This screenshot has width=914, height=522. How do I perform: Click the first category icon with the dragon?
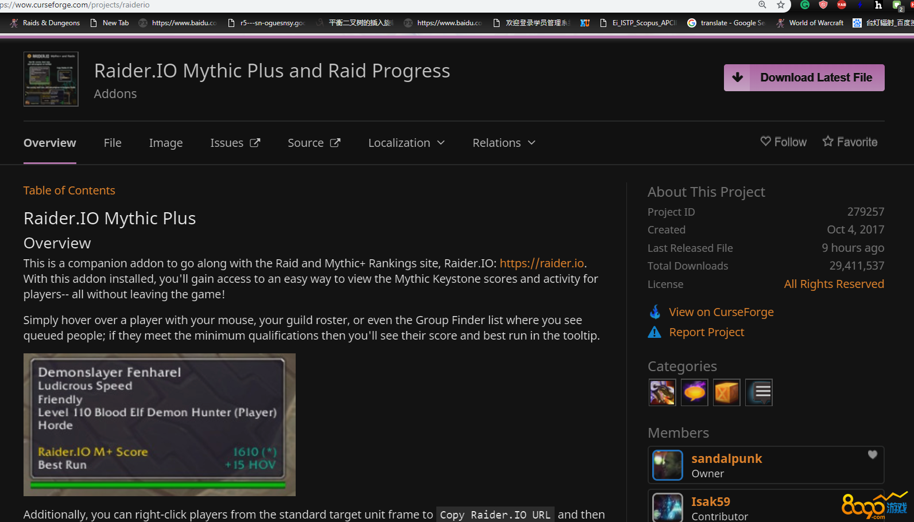[662, 393]
